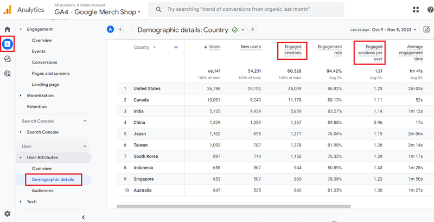
Task: Sort by the Engagement rate column
Action: [330, 50]
